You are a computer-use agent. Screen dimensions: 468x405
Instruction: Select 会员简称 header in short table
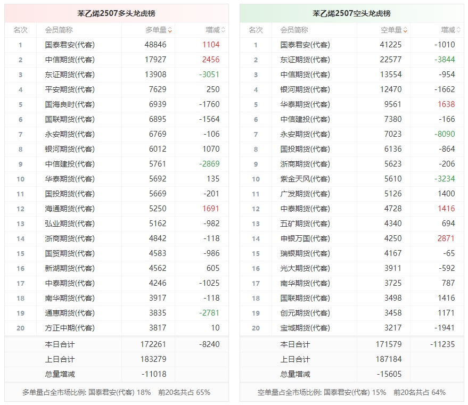(x=294, y=30)
